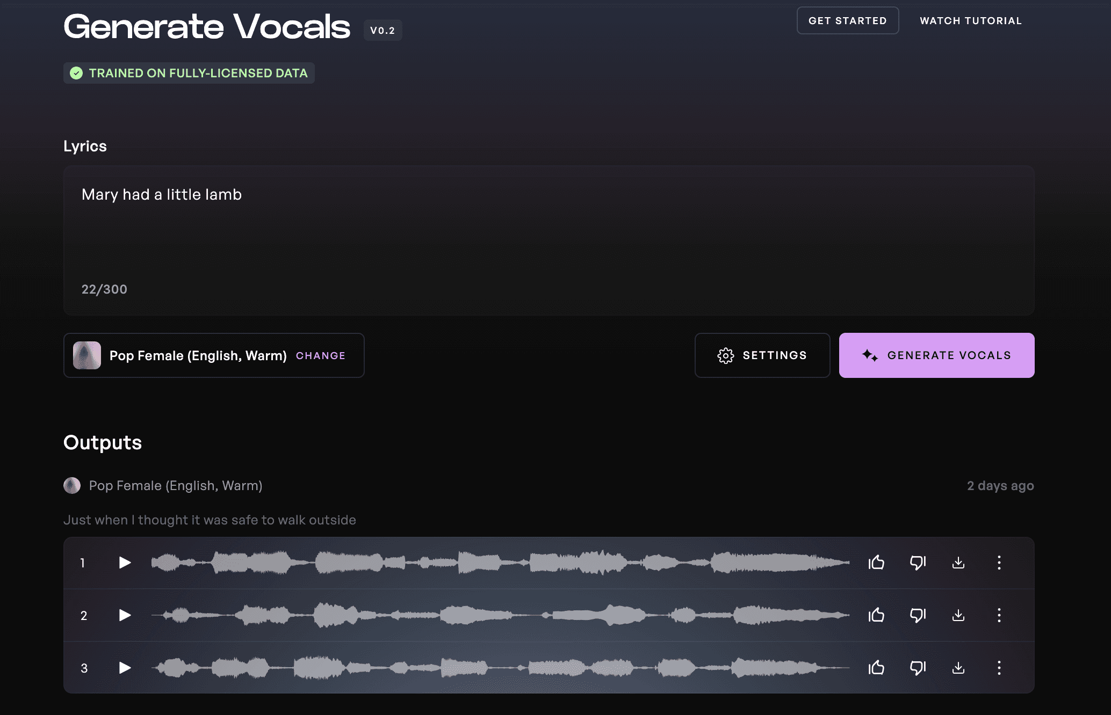Click 'Just when I thought' lyric text
Screen dimensions: 1111x715
click(210, 520)
